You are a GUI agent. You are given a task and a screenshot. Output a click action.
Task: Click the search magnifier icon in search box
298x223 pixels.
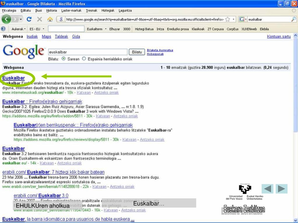pyautogui.click(x=293, y=19)
